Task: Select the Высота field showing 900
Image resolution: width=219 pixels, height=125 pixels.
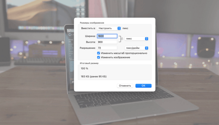Action: (107, 42)
